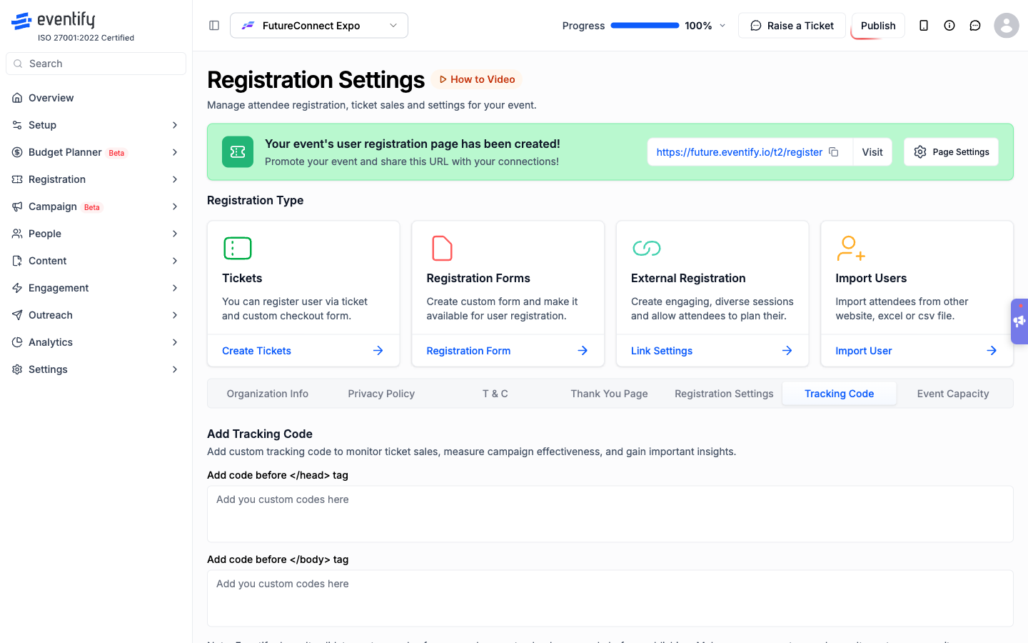The height and width of the screenshot is (643, 1028).
Task: Click the Tickets card icon
Action: point(238,248)
